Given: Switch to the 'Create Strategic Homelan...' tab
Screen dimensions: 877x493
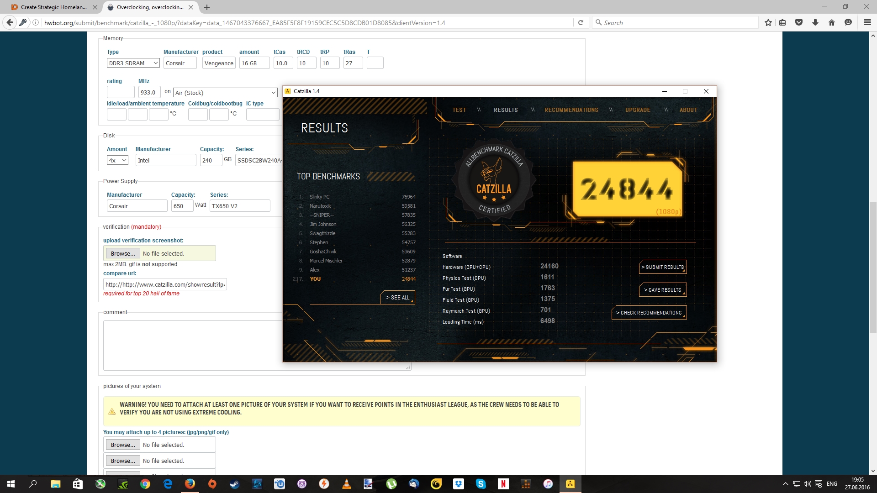Looking at the screenshot, I should coord(53,7).
